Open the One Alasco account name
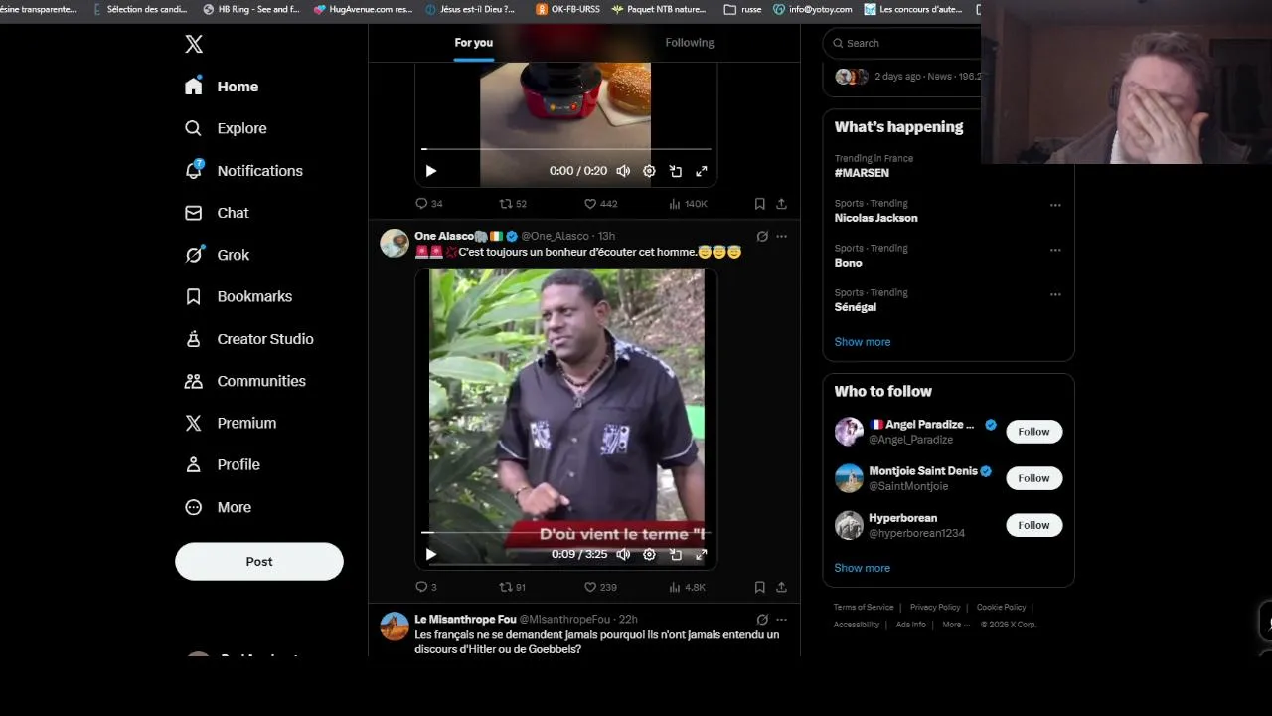Image resolution: width=1272 pixels, height=716 pixels. click(x=443, y=236)
